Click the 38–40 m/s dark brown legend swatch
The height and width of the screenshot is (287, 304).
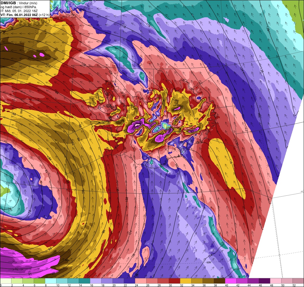tap(219, 281)
